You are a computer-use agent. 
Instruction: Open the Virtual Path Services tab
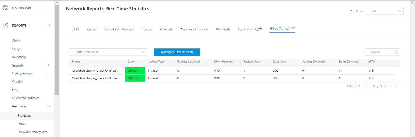pyautogui.click(x=119, y=29)
